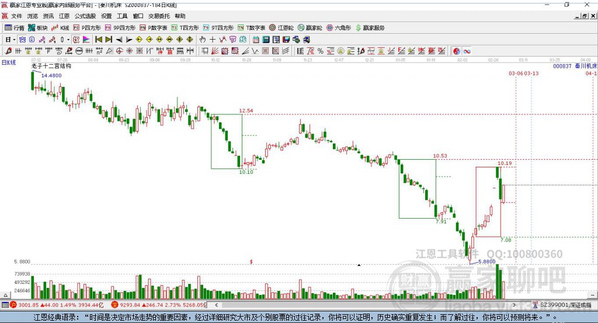
Task: Click the 03-06 date marker
Action: click(x=516, y=73)
